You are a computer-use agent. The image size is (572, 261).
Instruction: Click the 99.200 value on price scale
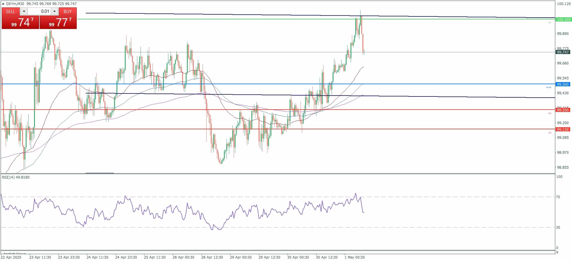click(563, 123)
